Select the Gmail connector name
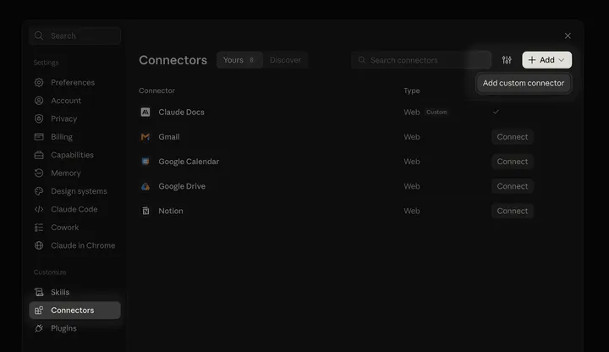The width and height of the screenshot is (609, 352). 169,137
